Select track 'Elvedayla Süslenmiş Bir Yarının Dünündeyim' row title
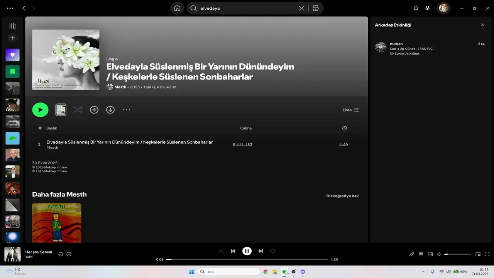Viewport: 494px width, 278px height. pyautogui.click(x=130, y=142)
